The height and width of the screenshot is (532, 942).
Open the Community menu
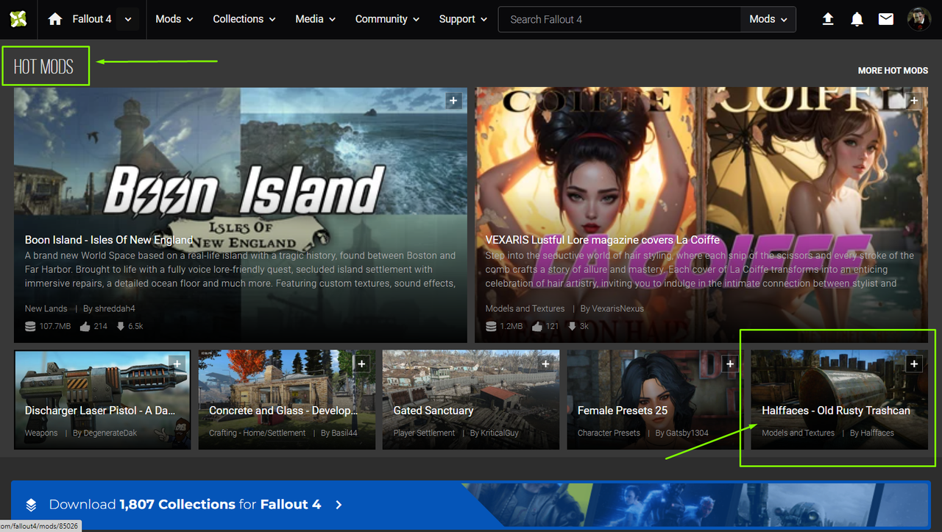(387, 19)
